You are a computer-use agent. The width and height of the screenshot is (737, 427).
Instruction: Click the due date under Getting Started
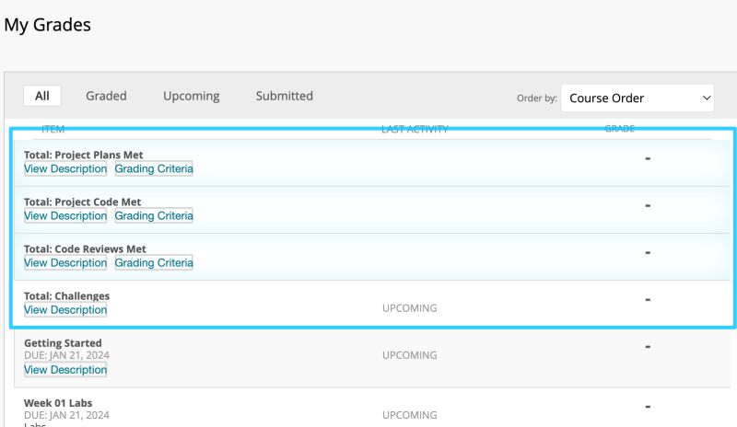pyautogui.click(x=66, y=355)
